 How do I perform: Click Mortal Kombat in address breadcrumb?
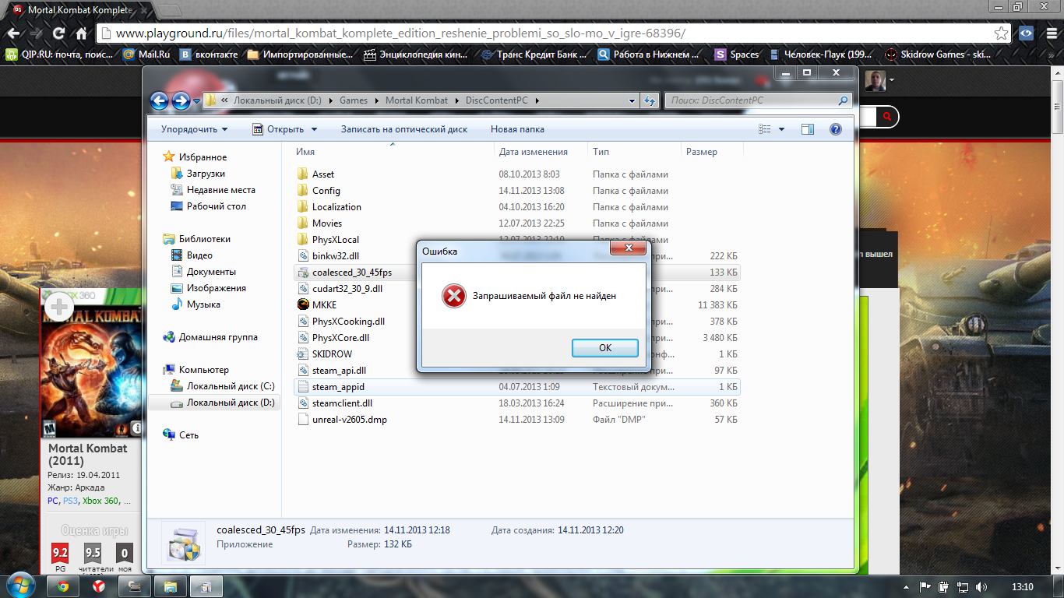417,100
